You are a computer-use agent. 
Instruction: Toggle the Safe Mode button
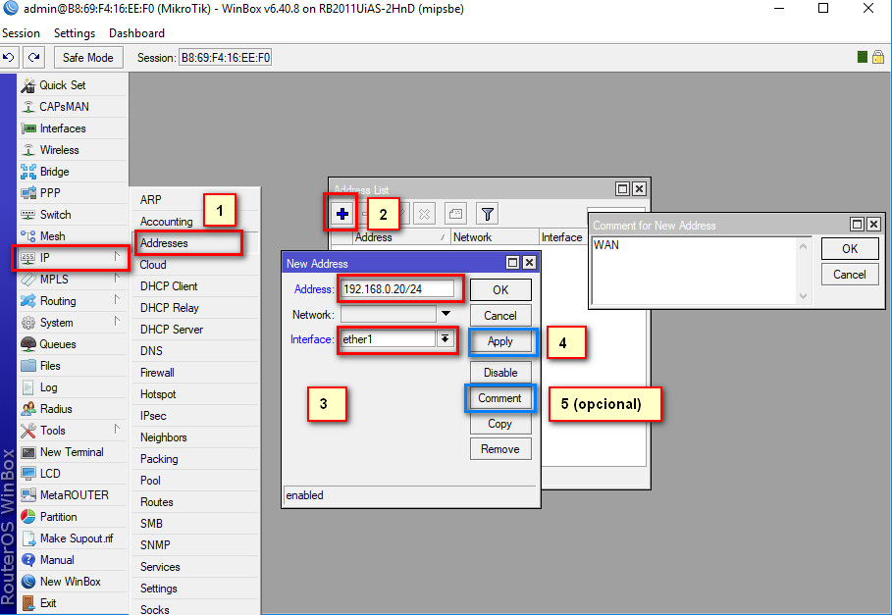coord(88,58)
